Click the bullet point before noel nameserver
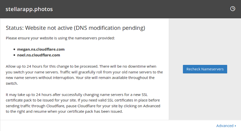 tap(14, 55)
